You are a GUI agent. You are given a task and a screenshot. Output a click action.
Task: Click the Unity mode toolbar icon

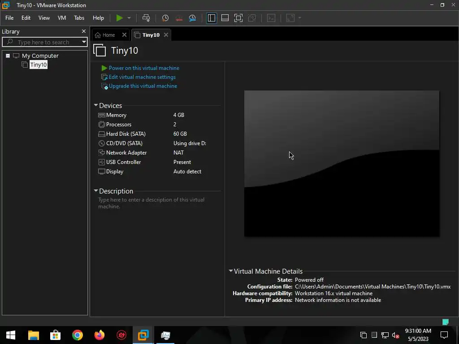pyautogui.click(x=252, y=18)
